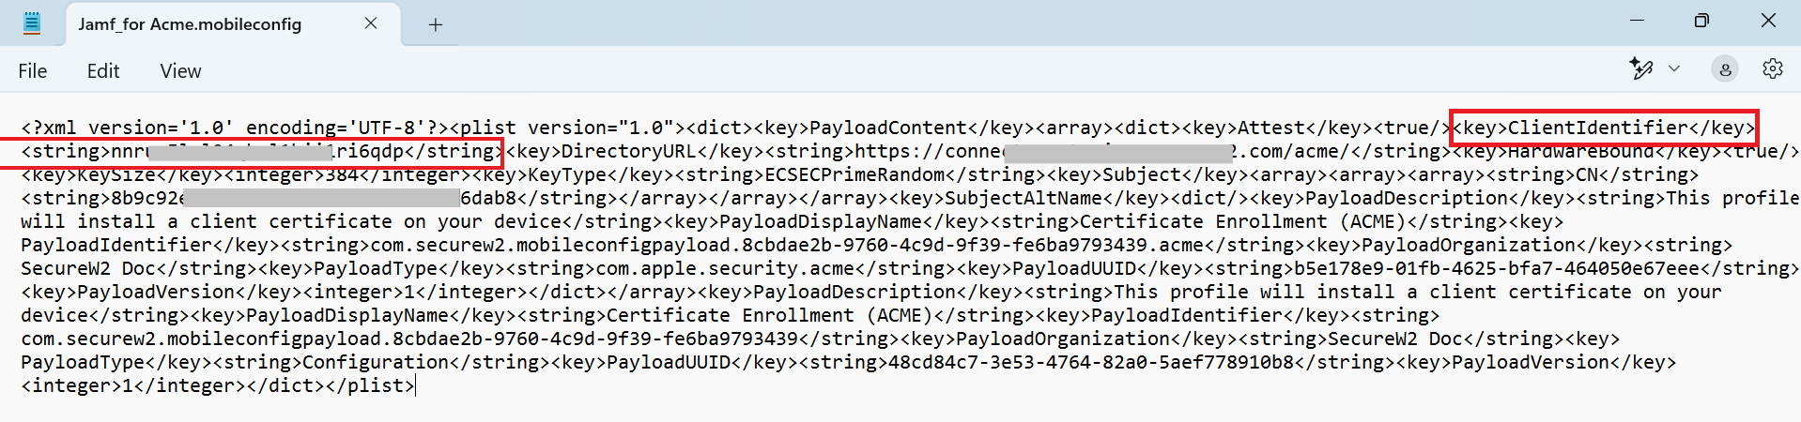Open Notepad settings gear
Viewport: 1801px width, 422px height.
tap(1773, 68)
